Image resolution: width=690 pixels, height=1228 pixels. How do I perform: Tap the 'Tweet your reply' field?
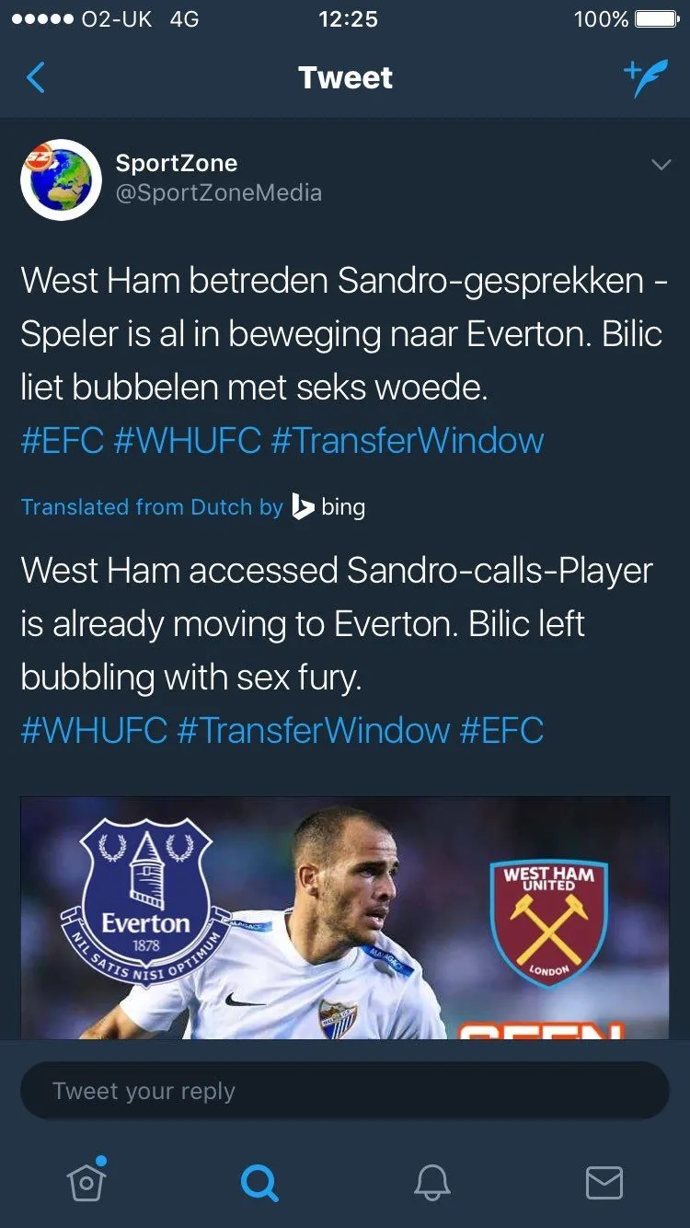[x=345, y=1091]
